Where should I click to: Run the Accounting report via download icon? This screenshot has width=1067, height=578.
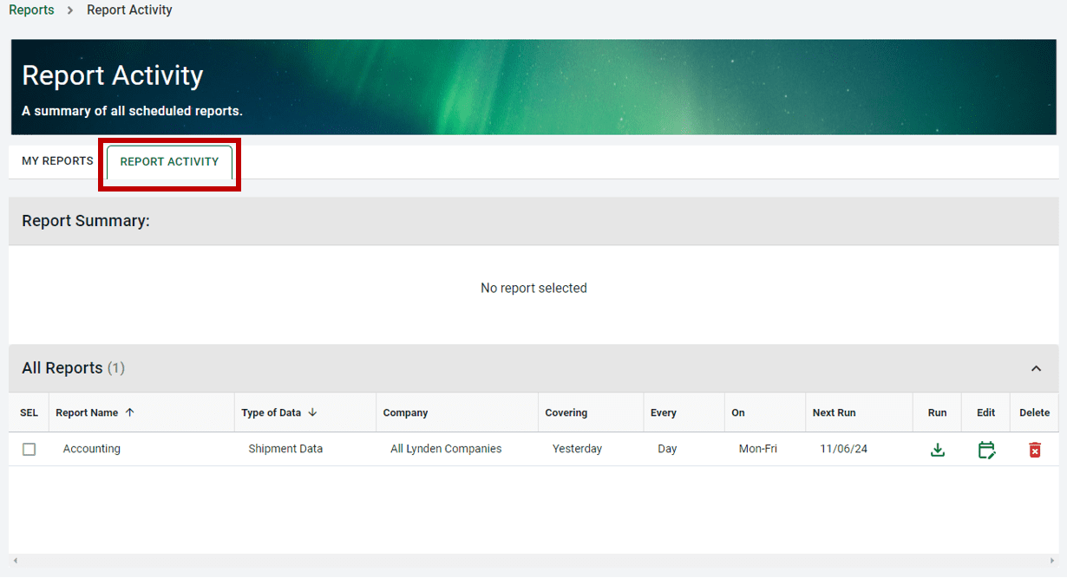point(937,449)
